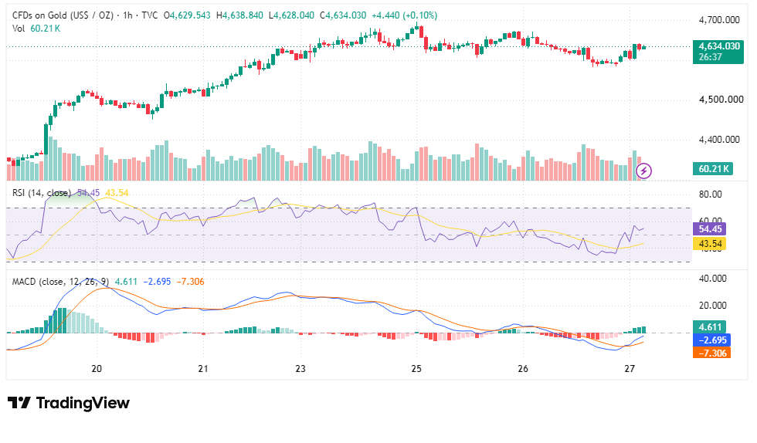Click the green 4,634.030 current price tag
Viewport: 757px width, 443px height.
(718, 52)
